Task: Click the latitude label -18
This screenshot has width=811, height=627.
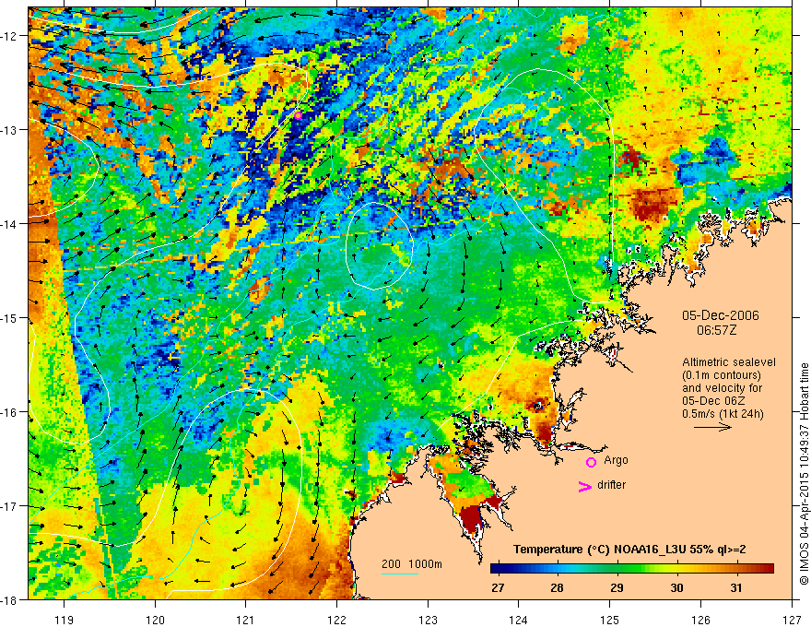Action: coord(11,599)
